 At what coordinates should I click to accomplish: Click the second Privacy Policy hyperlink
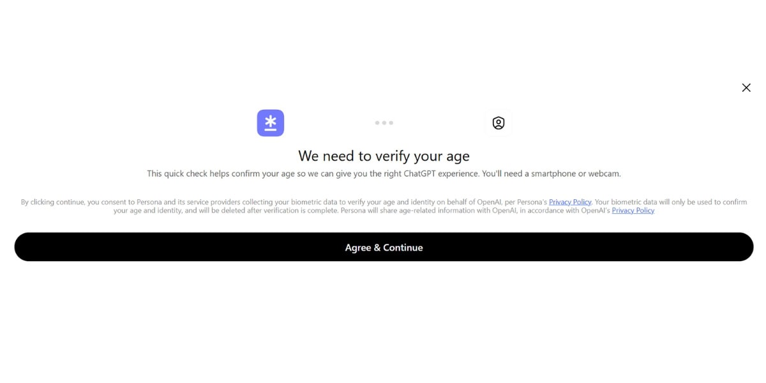(x=633, y=210)
